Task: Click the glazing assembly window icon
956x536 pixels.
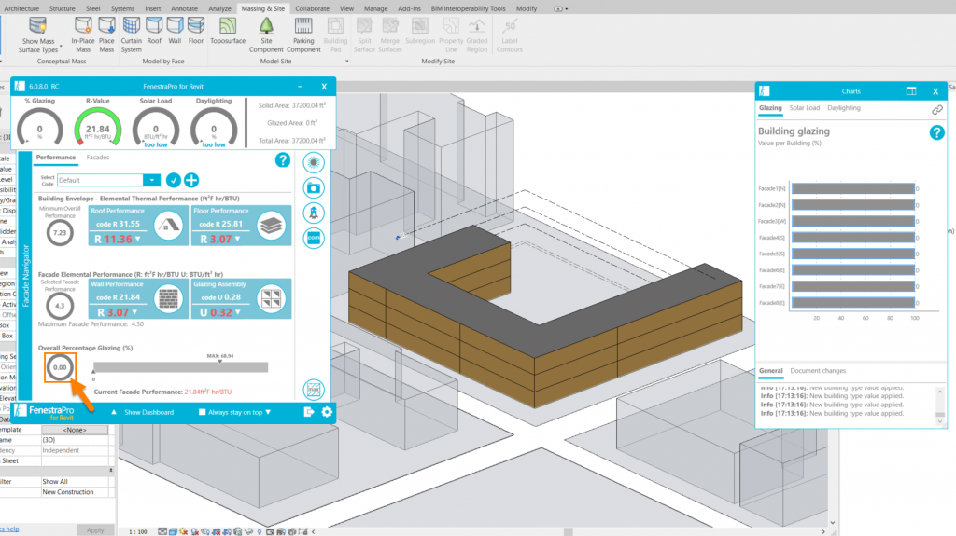Action: tap(272, 299)
